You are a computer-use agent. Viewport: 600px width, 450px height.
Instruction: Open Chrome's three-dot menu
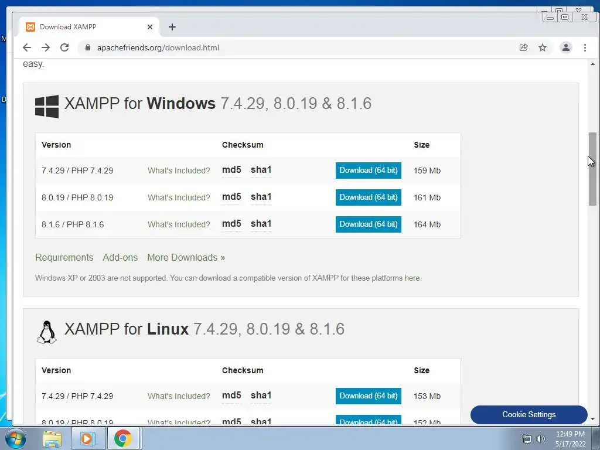click(x=585, y=47)
